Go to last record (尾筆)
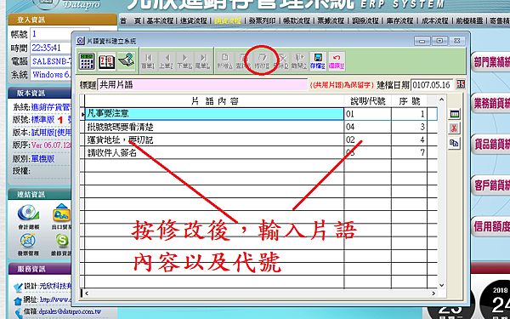 (203, 61)
